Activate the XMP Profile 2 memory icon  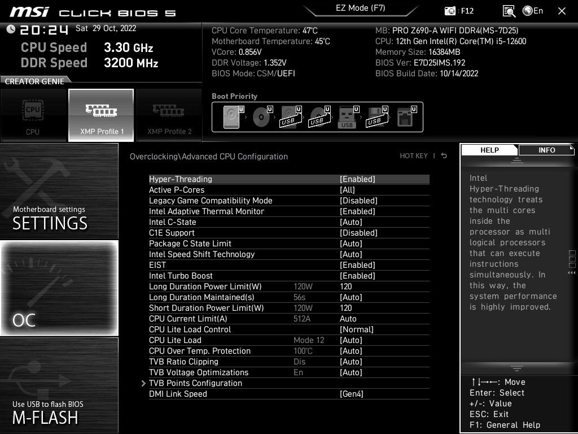click(x=169, y=115)
